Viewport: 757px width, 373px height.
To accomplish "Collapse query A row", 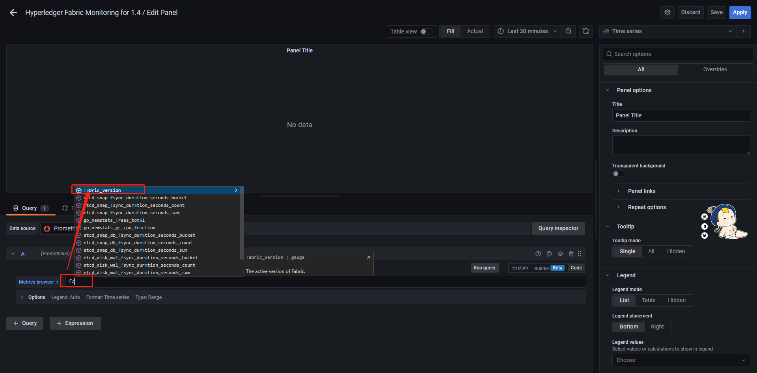I will click(13, 254).
